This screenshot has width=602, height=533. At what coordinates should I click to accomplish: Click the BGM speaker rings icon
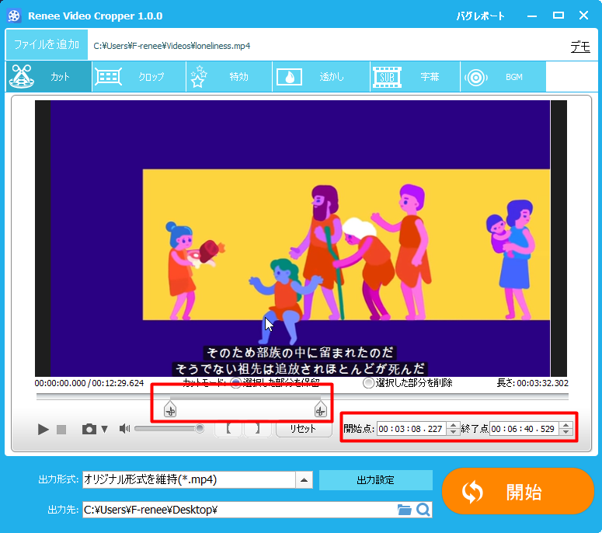tap(476, 78)
